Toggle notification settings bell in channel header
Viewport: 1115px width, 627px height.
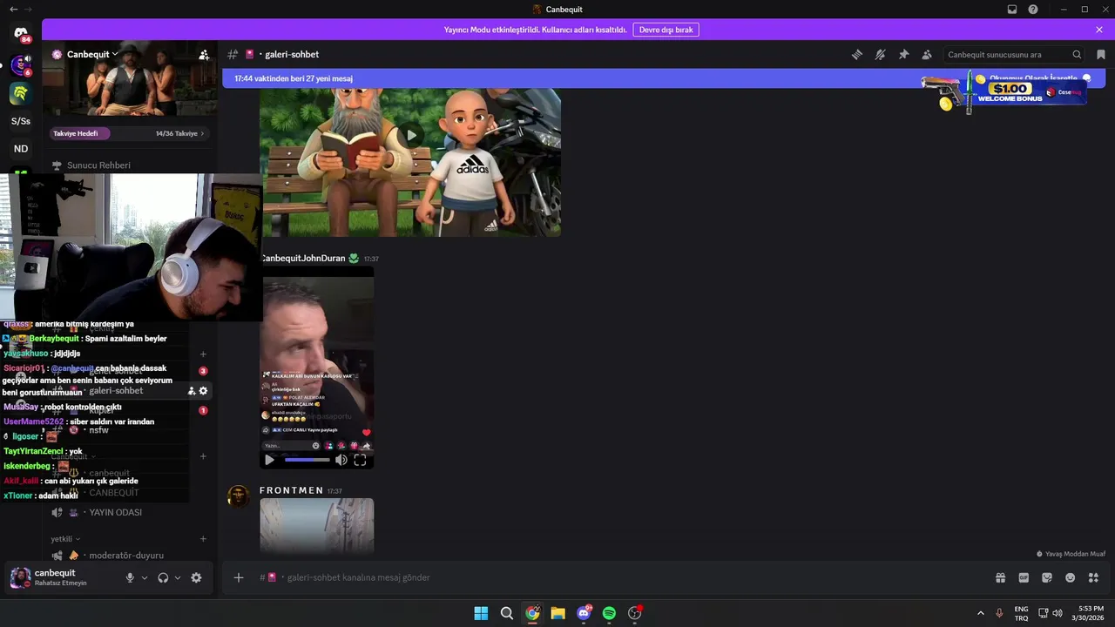click(881, 54)
